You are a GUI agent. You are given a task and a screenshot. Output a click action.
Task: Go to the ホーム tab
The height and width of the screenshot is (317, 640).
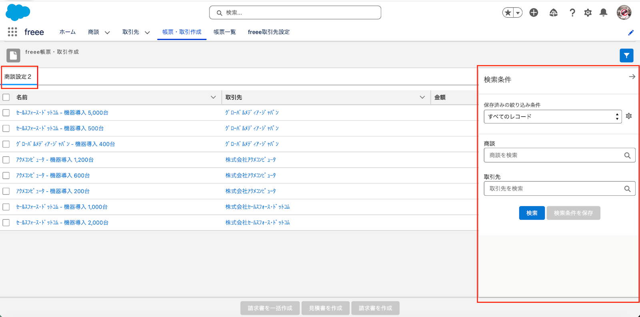(68, 32)
